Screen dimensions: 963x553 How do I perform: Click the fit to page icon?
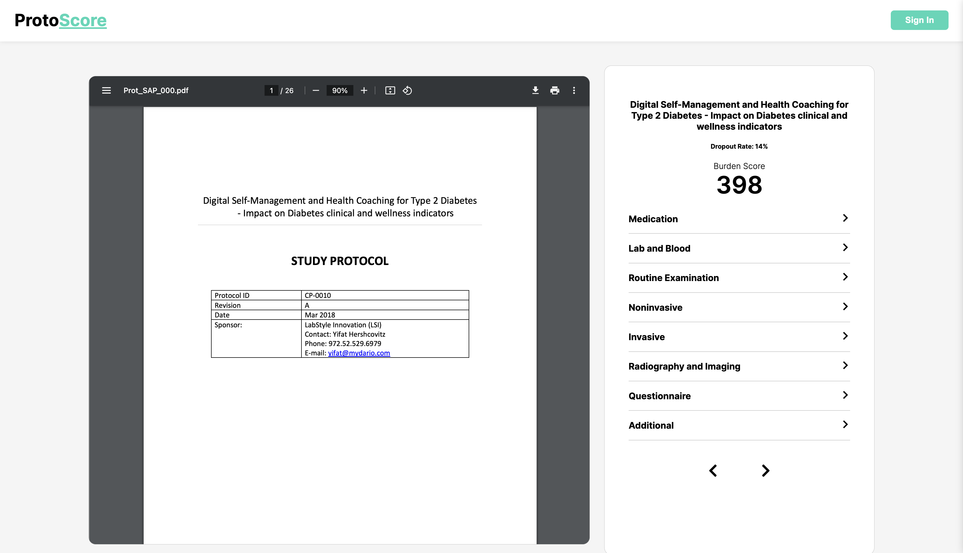point(390,90)
